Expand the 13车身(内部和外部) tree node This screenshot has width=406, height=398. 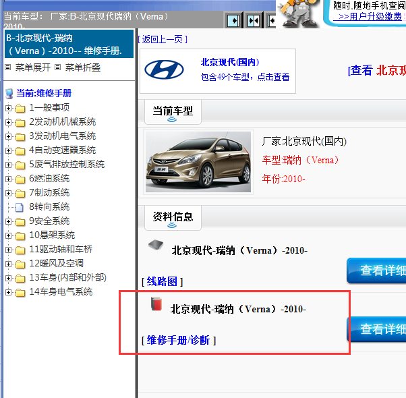pyautogui.click(x=8, y=279)
